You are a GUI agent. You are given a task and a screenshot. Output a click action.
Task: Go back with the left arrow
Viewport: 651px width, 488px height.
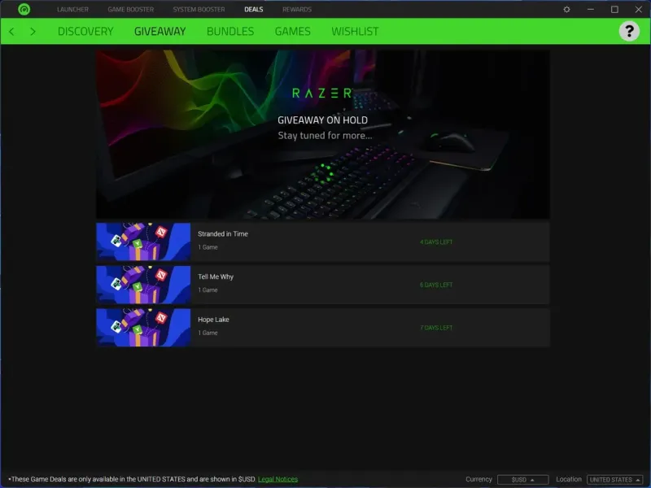pos(11,32)
